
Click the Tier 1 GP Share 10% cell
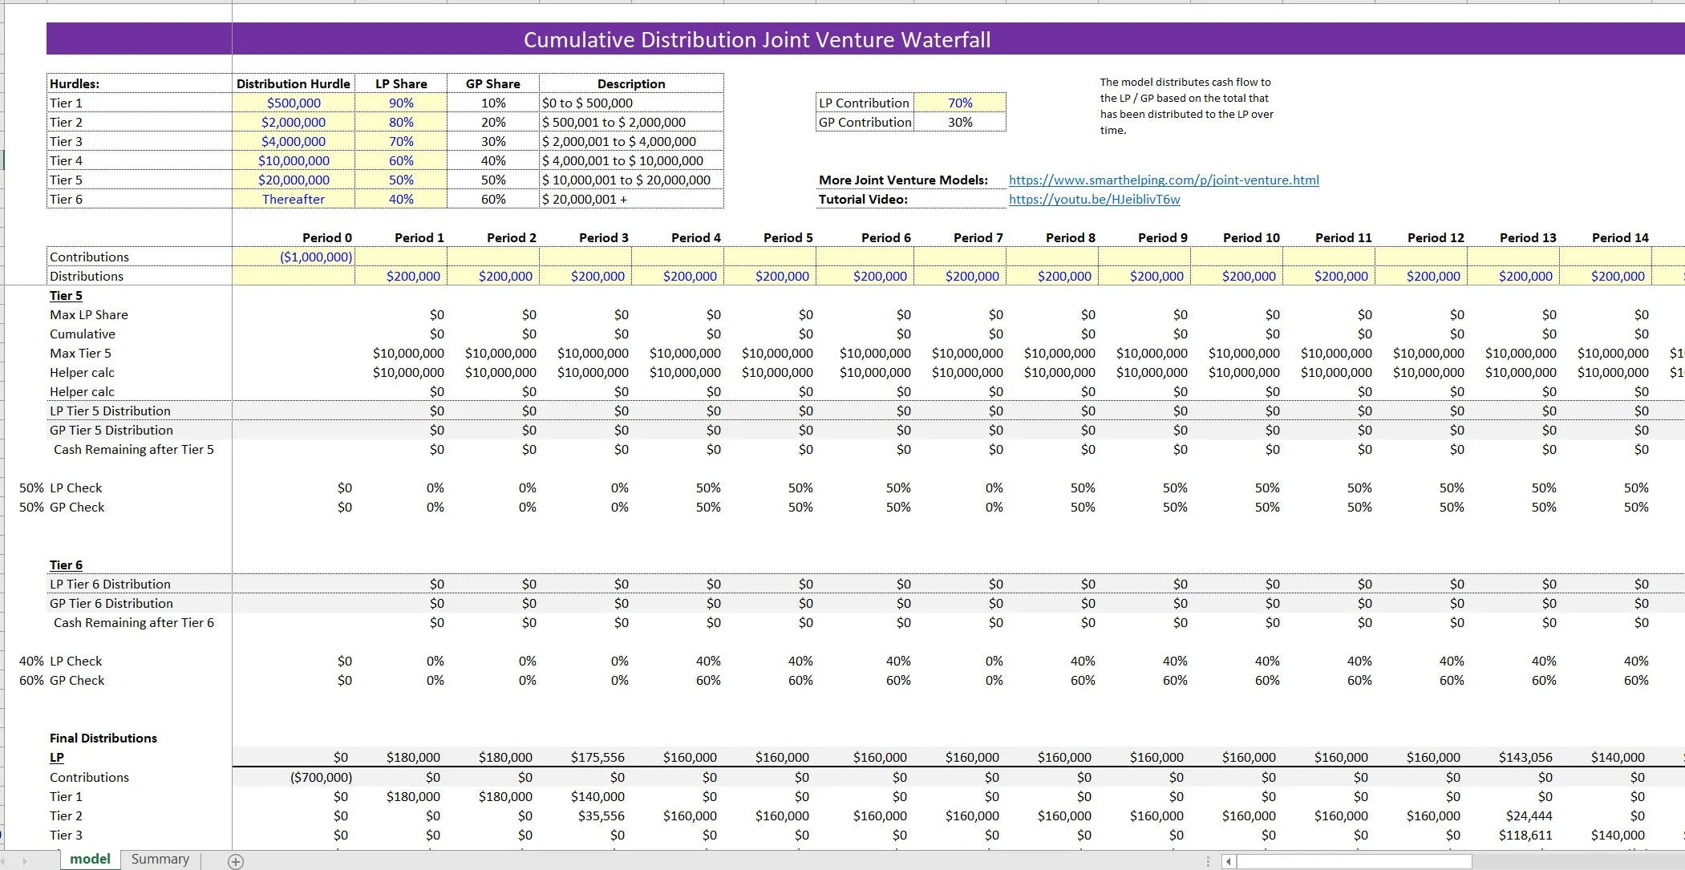click(x=493, y=103)
